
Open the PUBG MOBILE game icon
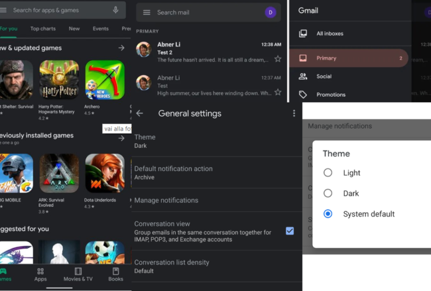(x=16, y=173)
